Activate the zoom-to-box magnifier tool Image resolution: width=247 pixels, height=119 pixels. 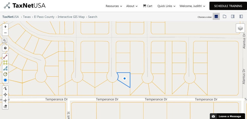pyautogui.click(x=5, y=40)
